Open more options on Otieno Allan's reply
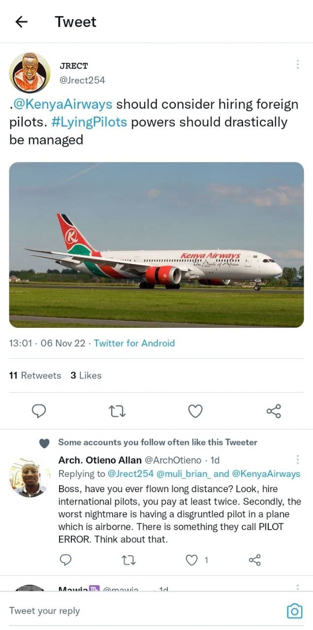The image size is (313, 630). click(297, 460)
